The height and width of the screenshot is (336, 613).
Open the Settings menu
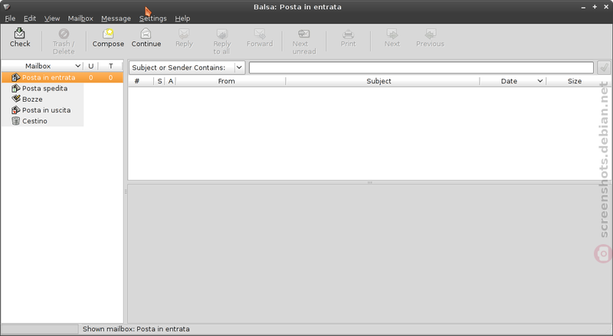pyautogui.click(x=152, y=18)
